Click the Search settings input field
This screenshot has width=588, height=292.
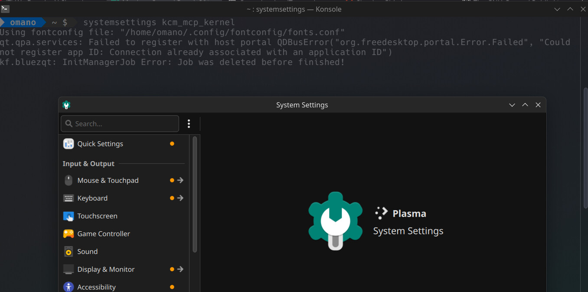click(x=124, y=124)
